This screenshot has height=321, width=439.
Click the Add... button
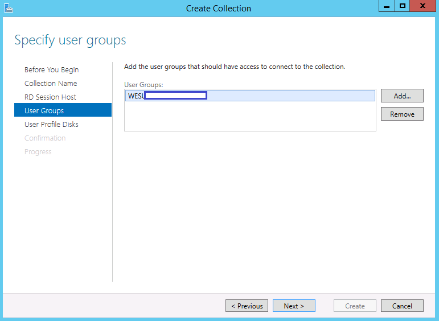pyautogui.click(x=402, y=96)
